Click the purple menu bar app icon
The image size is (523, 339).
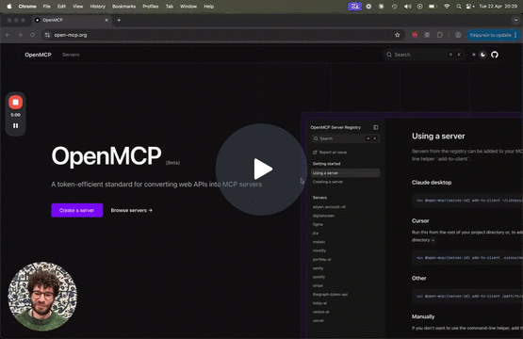click(x=354, y=7)
